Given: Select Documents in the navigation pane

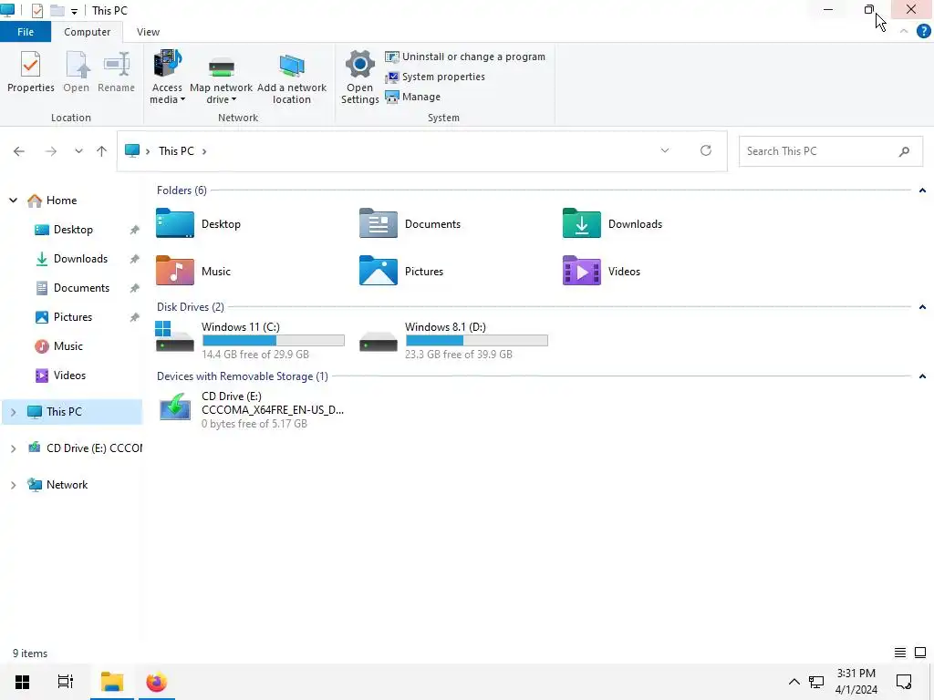Looking at the screenshot, I should click(x=72, y=288).
